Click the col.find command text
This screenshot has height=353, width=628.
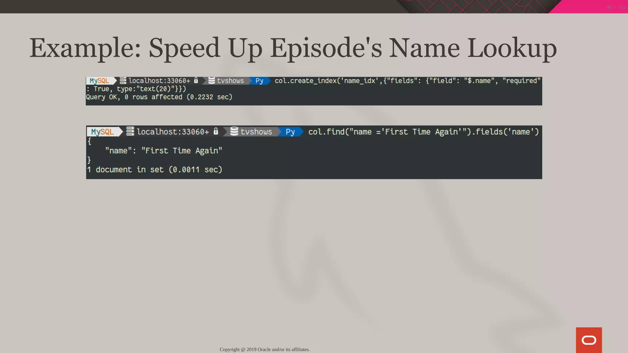[423, 132]
